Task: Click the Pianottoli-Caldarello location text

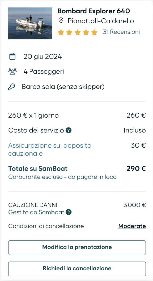Action: pos(101,21)
